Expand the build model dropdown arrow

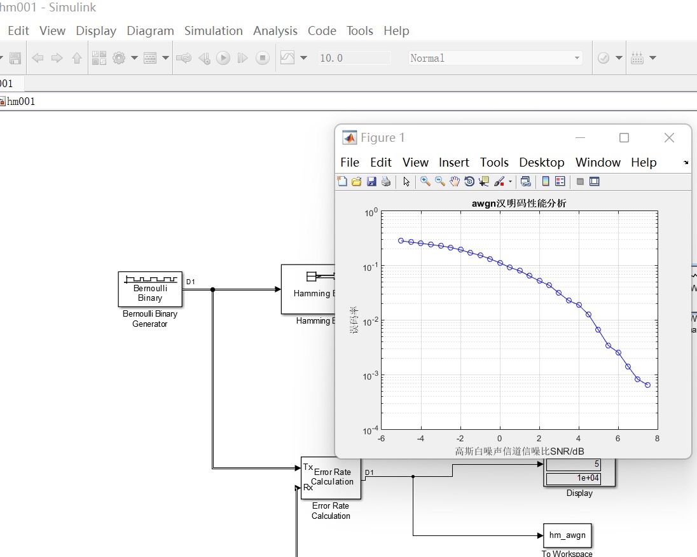(x=653, y=58)
